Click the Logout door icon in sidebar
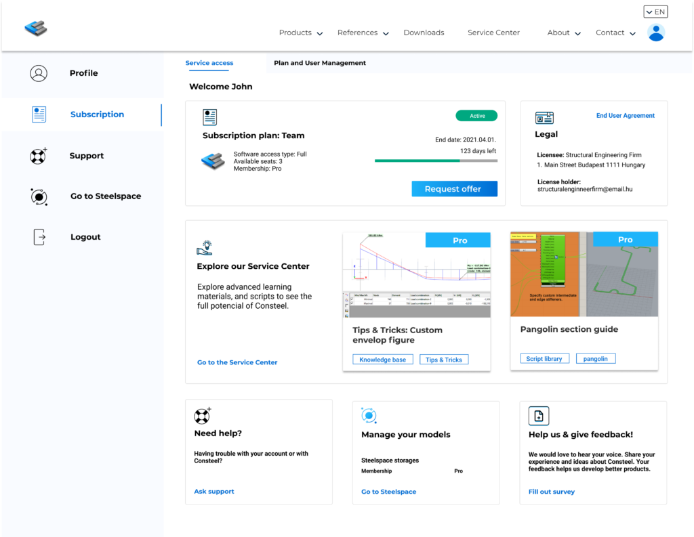This screenshot has height=537, width=694. coord(39,237)
